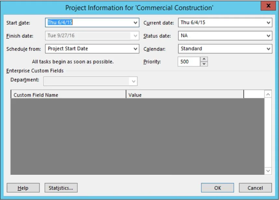This screenshot has width=279, height=200.
Task: Click the Custom Field Name column header
Action: click(x=68, y=95)
